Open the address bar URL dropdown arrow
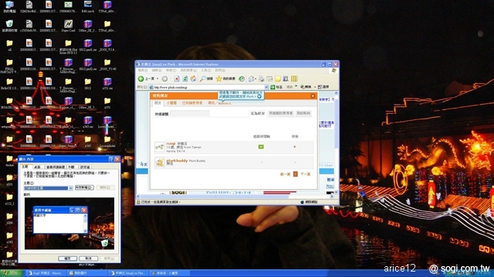 266,87
